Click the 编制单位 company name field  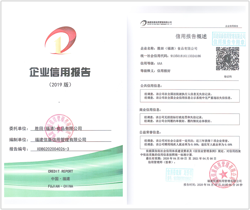(60, 140)
